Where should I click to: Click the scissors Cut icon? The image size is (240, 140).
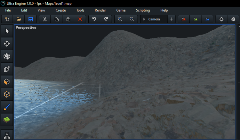click(x=45, y=19)
